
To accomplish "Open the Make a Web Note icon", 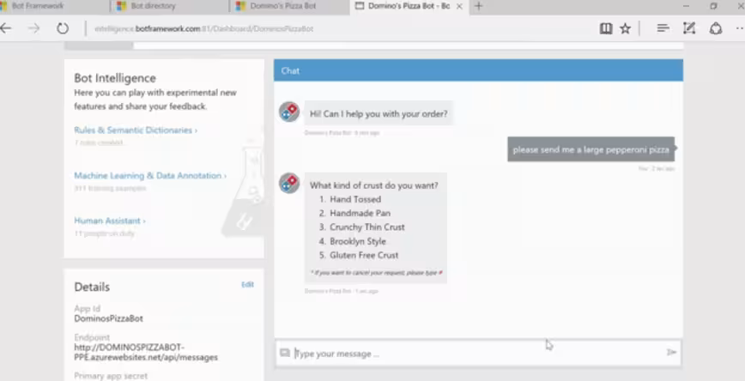I will pos(689,28).
